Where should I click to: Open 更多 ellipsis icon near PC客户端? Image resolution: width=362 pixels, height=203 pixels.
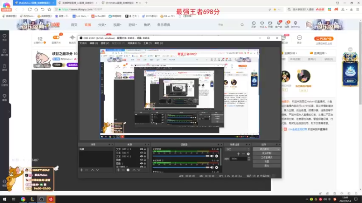pos(300,39)
